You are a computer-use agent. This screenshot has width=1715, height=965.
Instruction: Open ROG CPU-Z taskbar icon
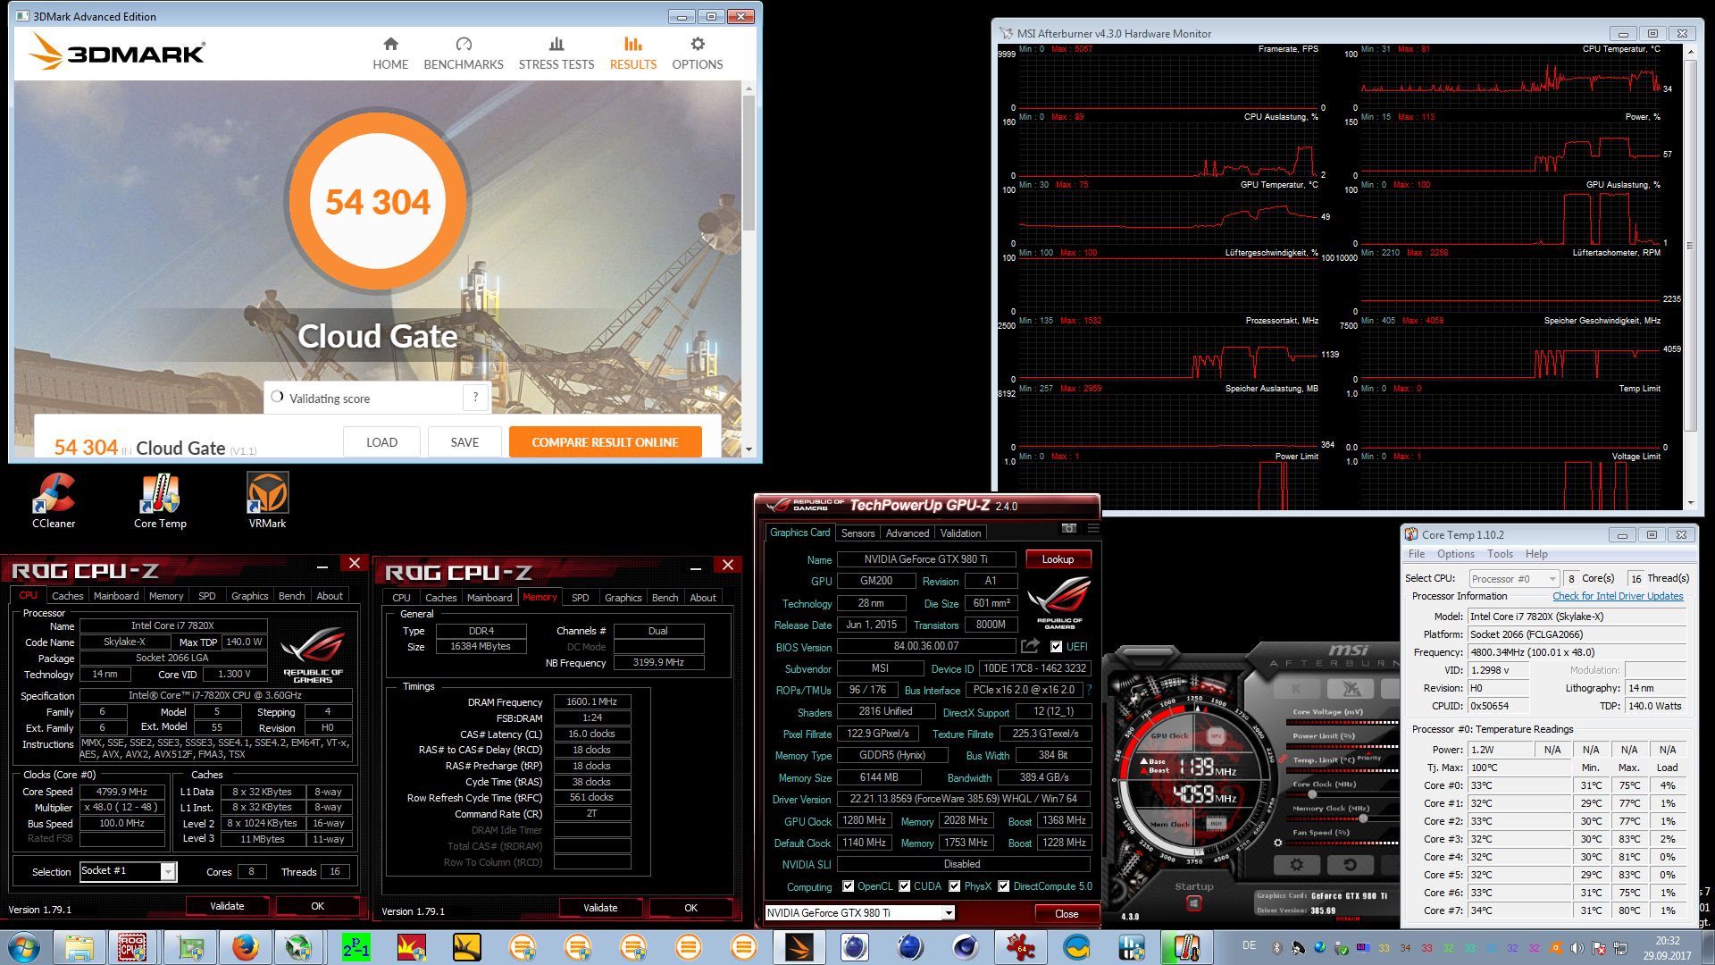(x=132, y=947)
